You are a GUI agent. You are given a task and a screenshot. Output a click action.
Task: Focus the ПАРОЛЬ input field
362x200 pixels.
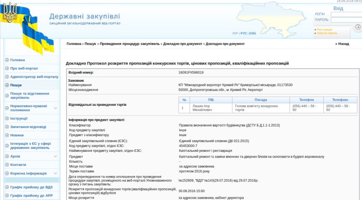[x=346, y=20]
